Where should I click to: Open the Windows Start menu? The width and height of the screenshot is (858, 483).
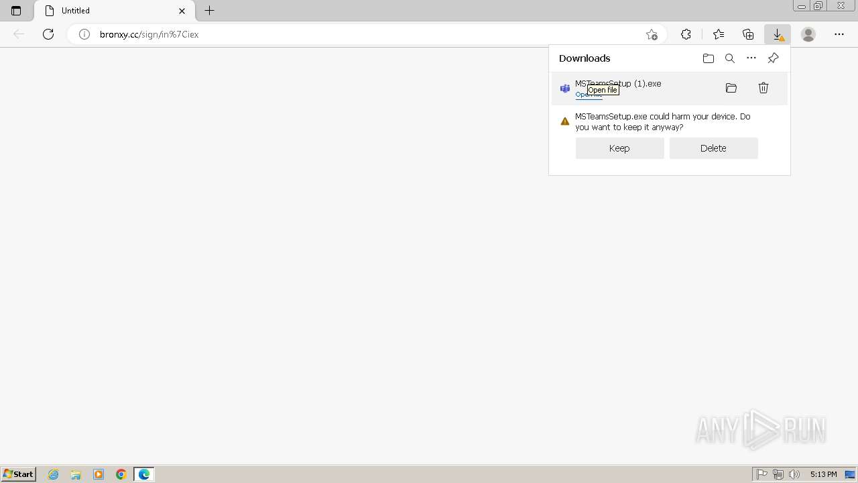tap(19, 474)
